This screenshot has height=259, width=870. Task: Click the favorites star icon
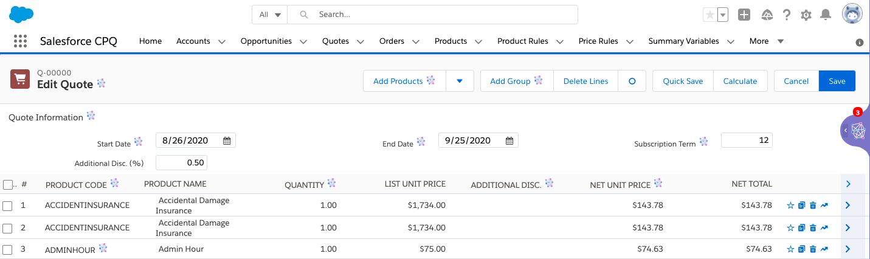click(709, 15)
